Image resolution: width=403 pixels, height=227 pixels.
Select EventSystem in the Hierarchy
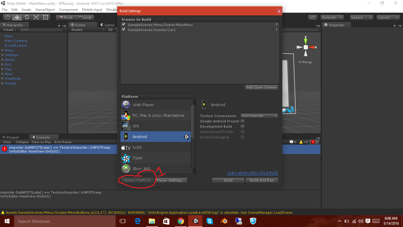click(x=16, y=46)
